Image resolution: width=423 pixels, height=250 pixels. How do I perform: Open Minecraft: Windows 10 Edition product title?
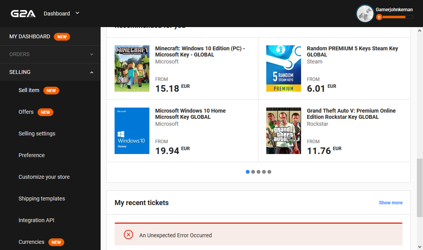point(200,51)
